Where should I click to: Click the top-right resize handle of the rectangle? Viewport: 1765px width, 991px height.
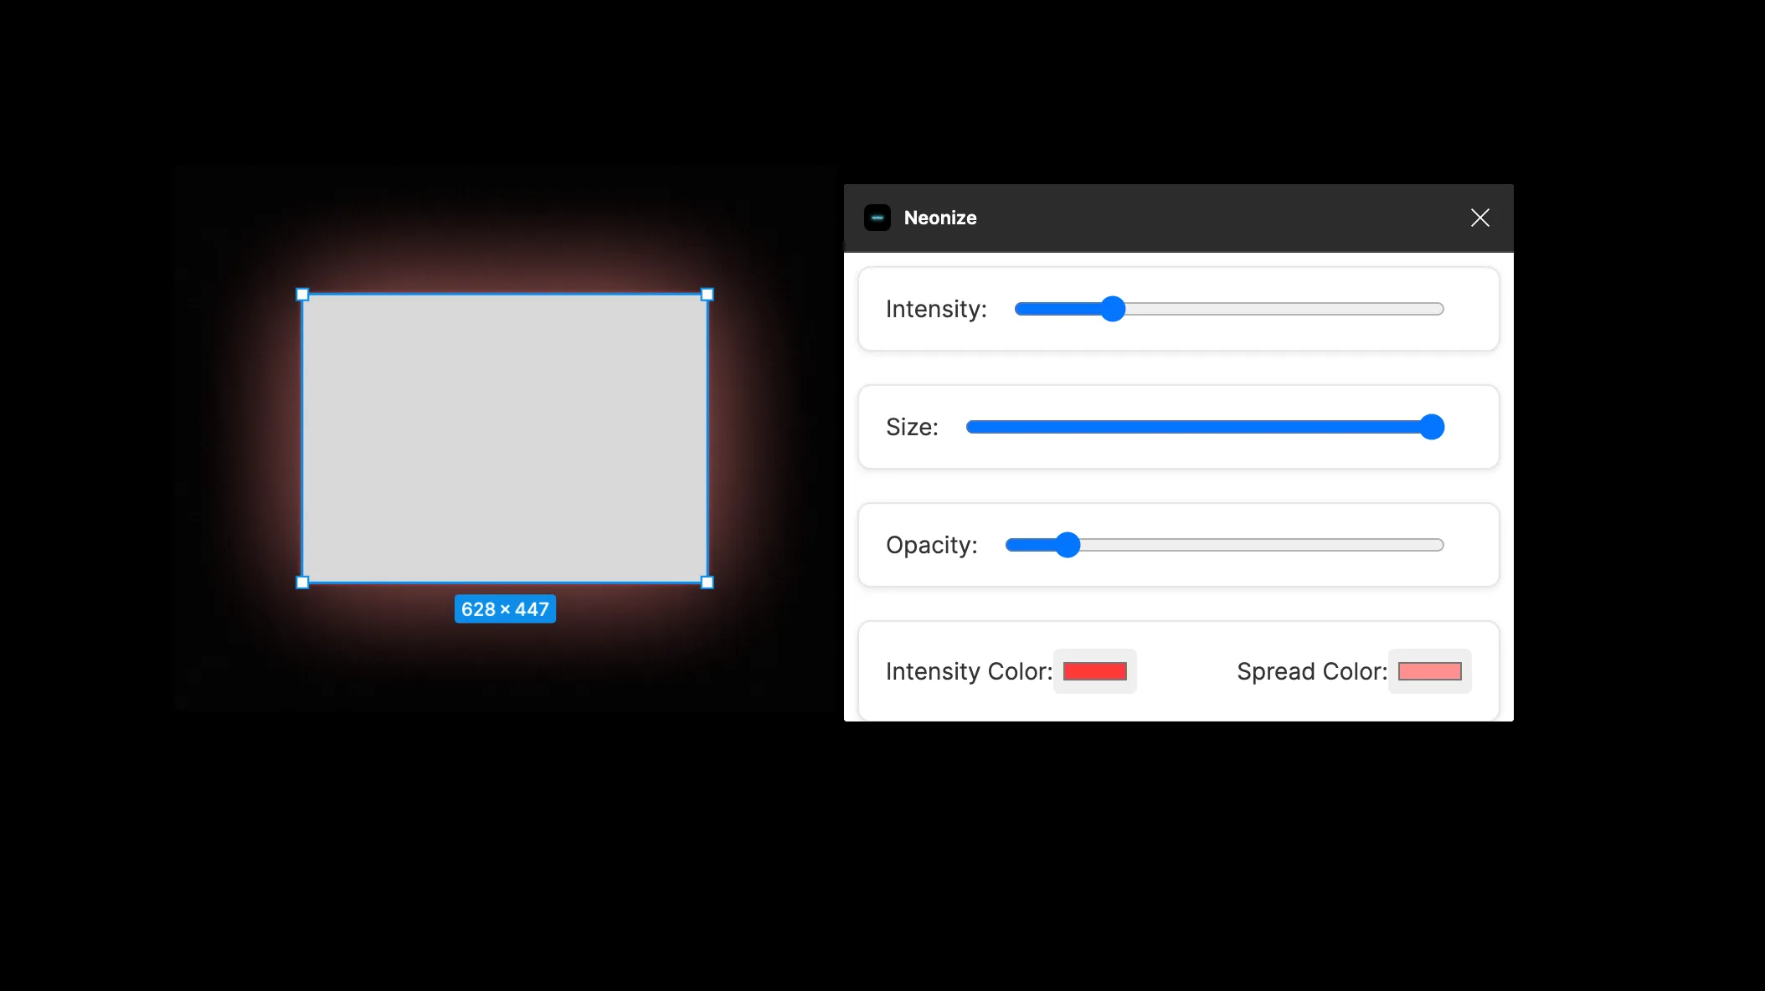click(x=708, y=295)
